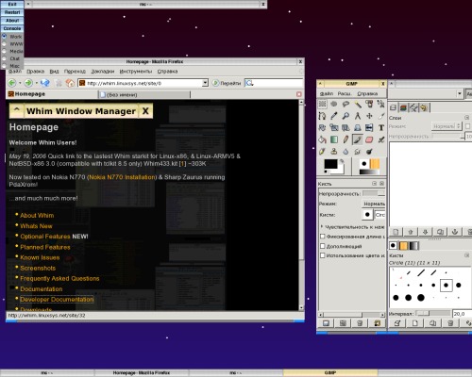Viewport: 472px width, 377px height.
Task: Open the Правка menu in Firefox
Action: 35,72
